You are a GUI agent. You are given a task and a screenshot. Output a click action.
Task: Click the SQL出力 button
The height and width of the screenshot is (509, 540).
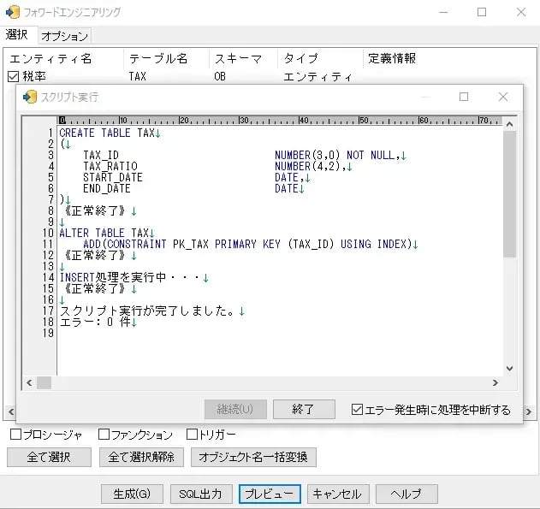[x=201, y=494]
